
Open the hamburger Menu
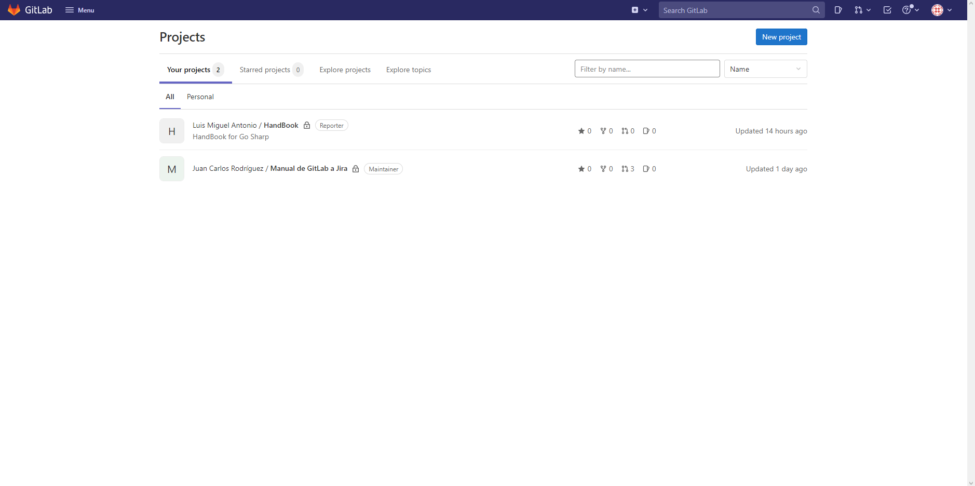(x=79, y=10)
